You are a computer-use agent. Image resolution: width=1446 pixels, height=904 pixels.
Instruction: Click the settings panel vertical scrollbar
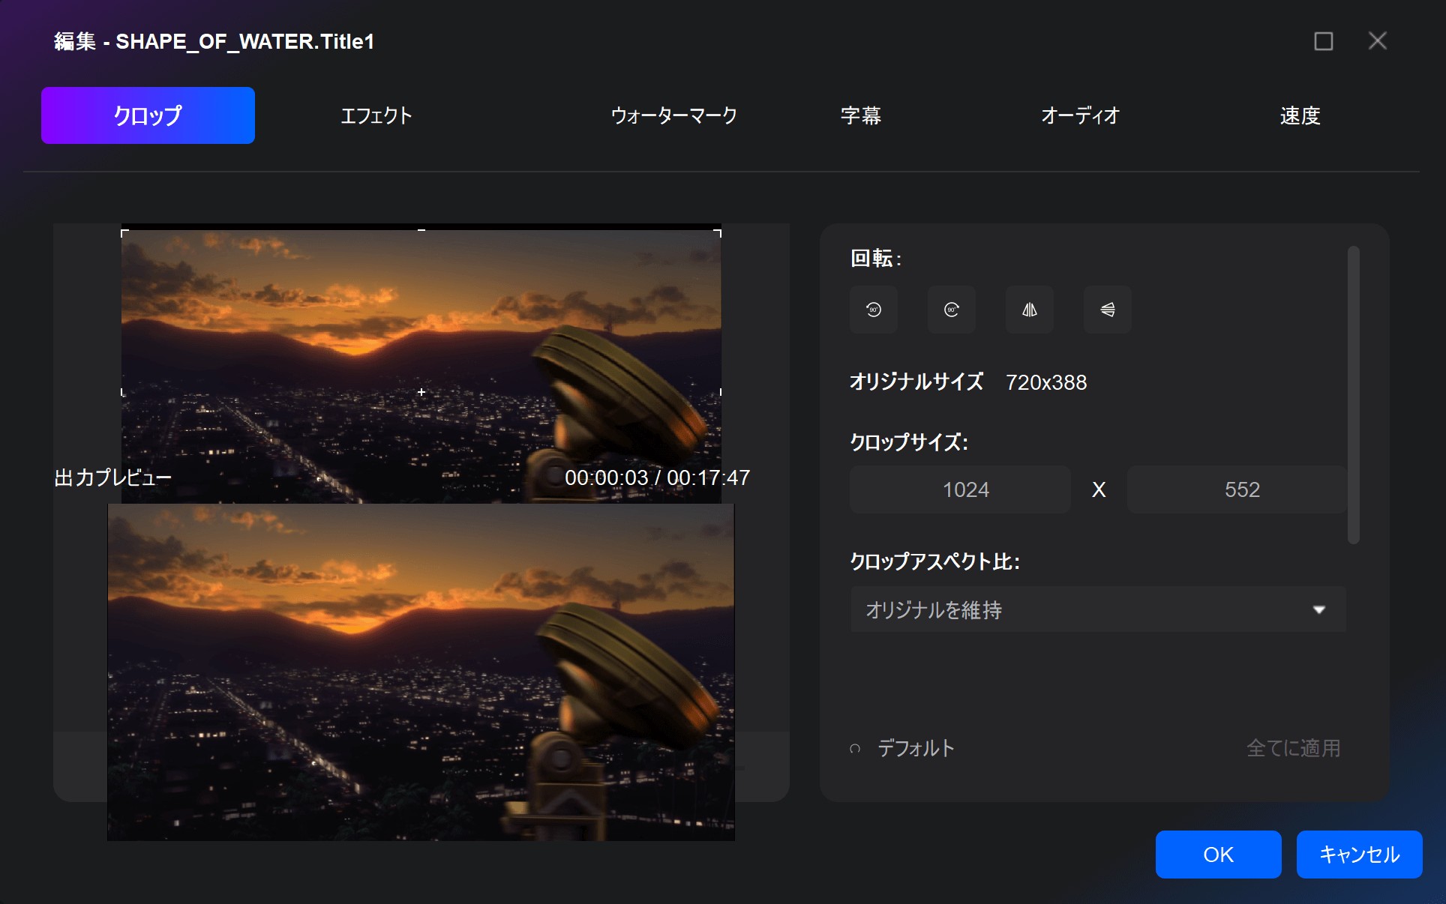1354,395
